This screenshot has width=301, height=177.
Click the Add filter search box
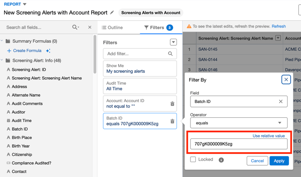[x=140, y=54]
